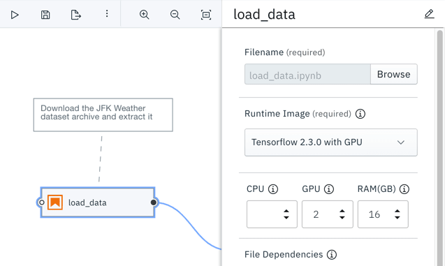The height and width of the screenshot is (266, 445).
Task: Click the JFK Weather comment box
Action: coord(103,115)
